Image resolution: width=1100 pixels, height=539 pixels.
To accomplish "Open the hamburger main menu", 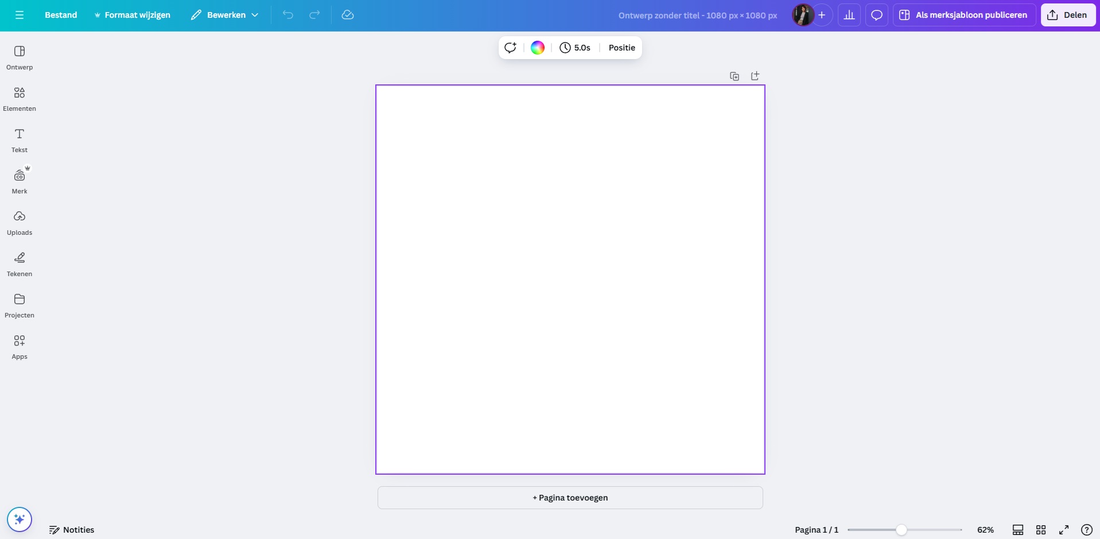I will (20, 15).
